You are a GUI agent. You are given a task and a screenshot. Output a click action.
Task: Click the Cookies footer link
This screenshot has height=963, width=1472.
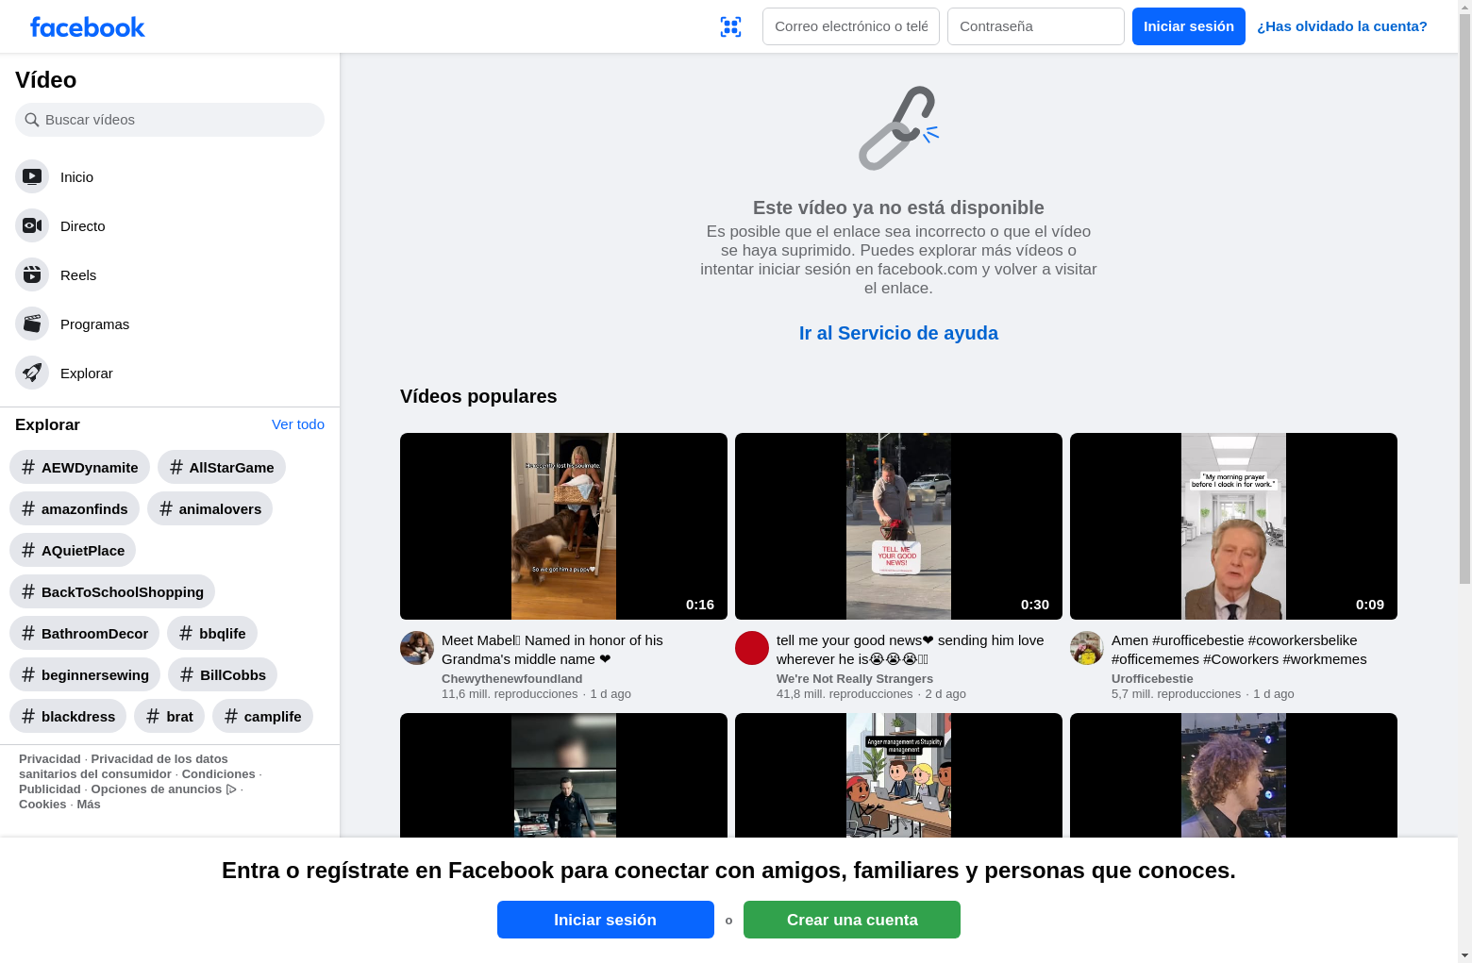(x=42, y=805)
